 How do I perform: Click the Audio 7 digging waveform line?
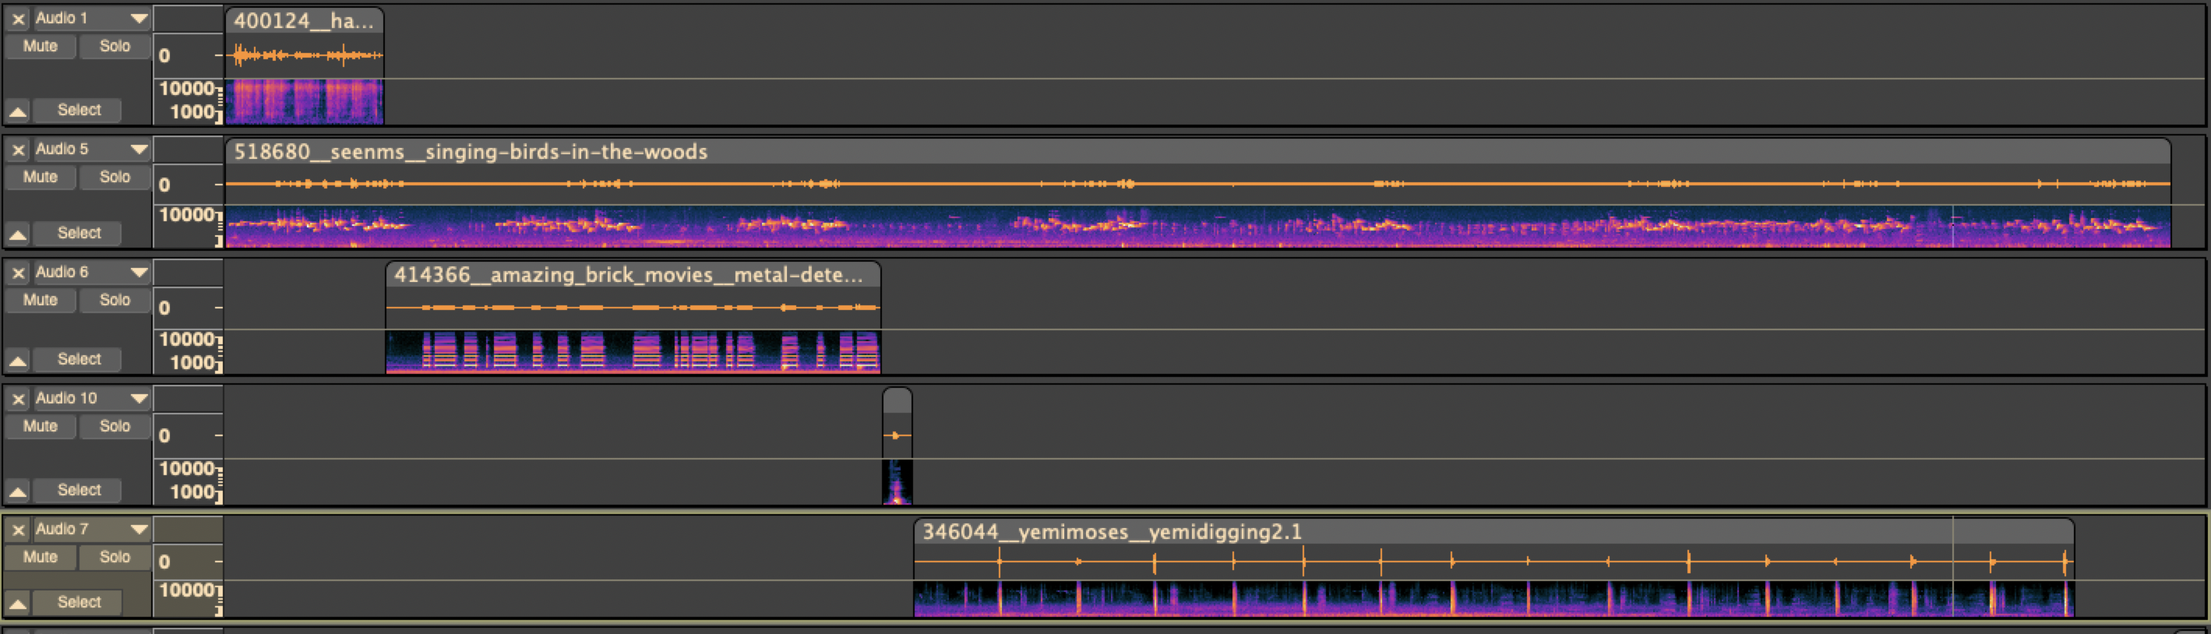tap(1494, 562)
